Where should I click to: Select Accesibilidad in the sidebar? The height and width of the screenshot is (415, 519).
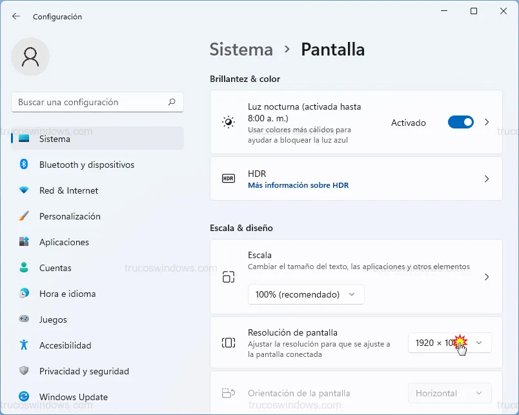pyautogui.click(x=65, y=345)
